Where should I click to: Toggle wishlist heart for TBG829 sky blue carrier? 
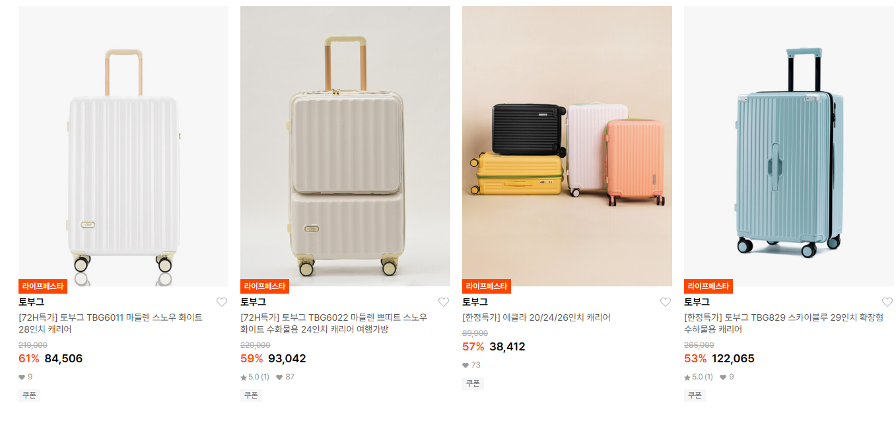[x=887, y=302]
